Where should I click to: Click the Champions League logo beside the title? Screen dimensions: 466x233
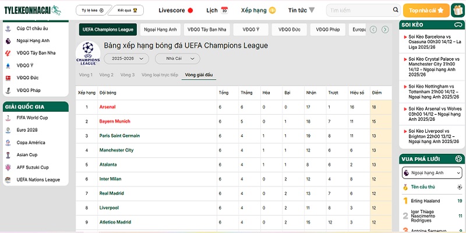[x=88, y=54]
